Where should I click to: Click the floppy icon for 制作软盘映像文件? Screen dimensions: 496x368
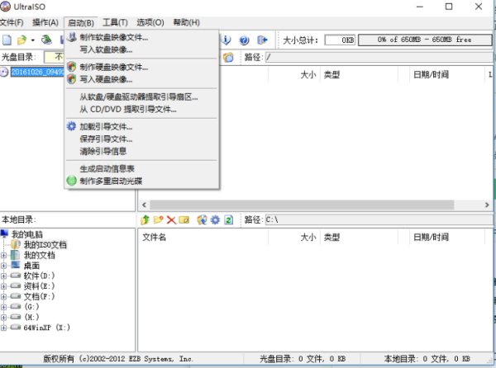pos(72,37)
